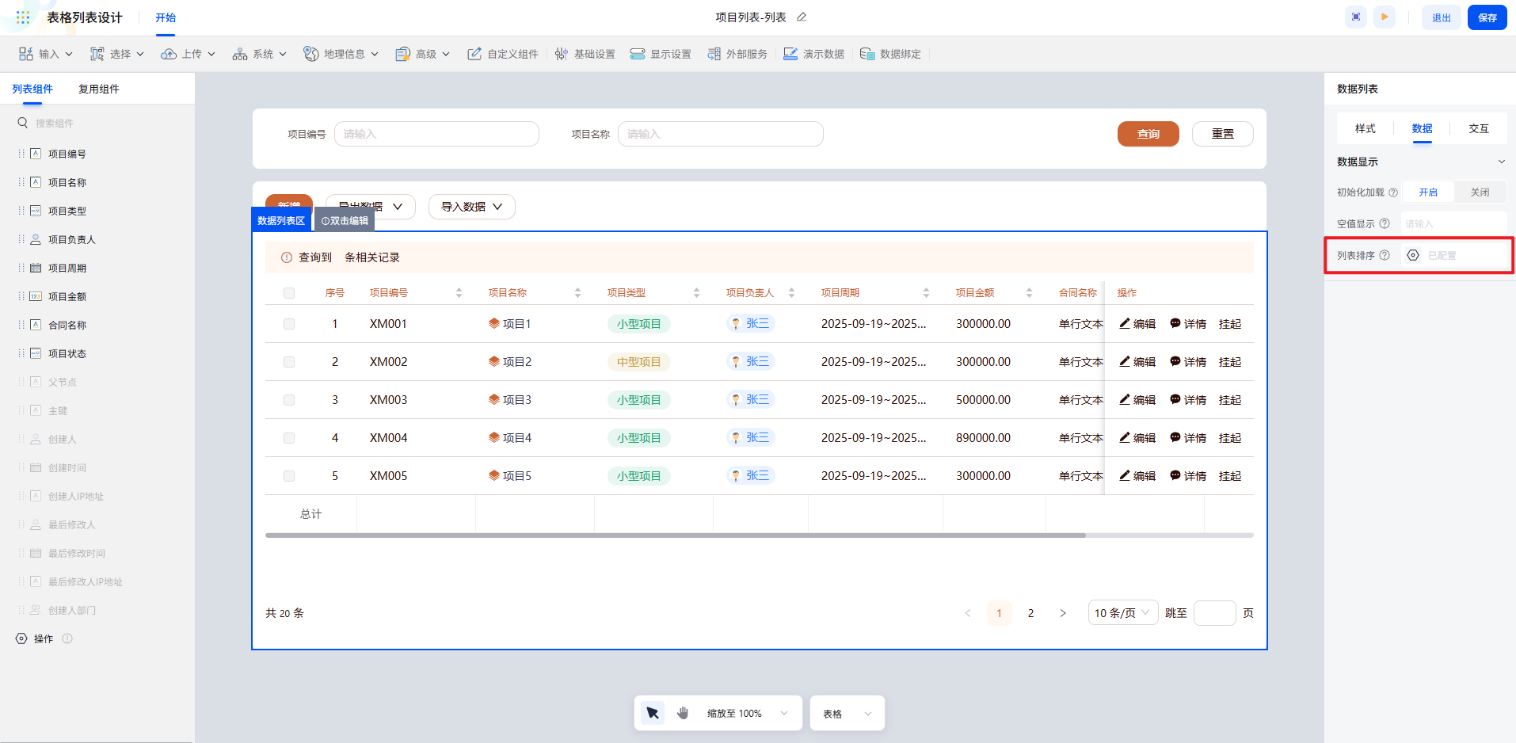The height and width of the screenshot is (743, 1516).
Task: Click the 保存 button
Action: click(1487, 17)
